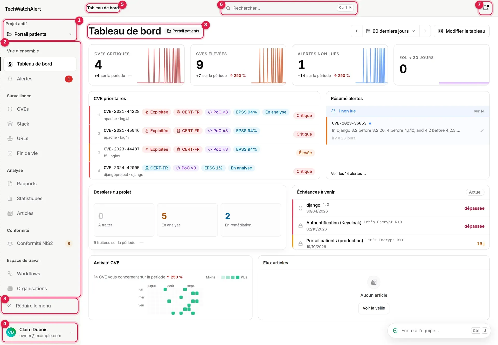
Task: Go to next period with right chevron
Action: [425, 31]
